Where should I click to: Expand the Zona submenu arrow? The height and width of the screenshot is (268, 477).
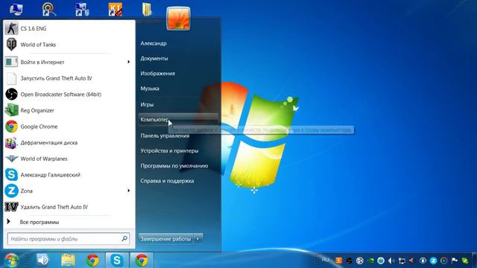[128, 191]
